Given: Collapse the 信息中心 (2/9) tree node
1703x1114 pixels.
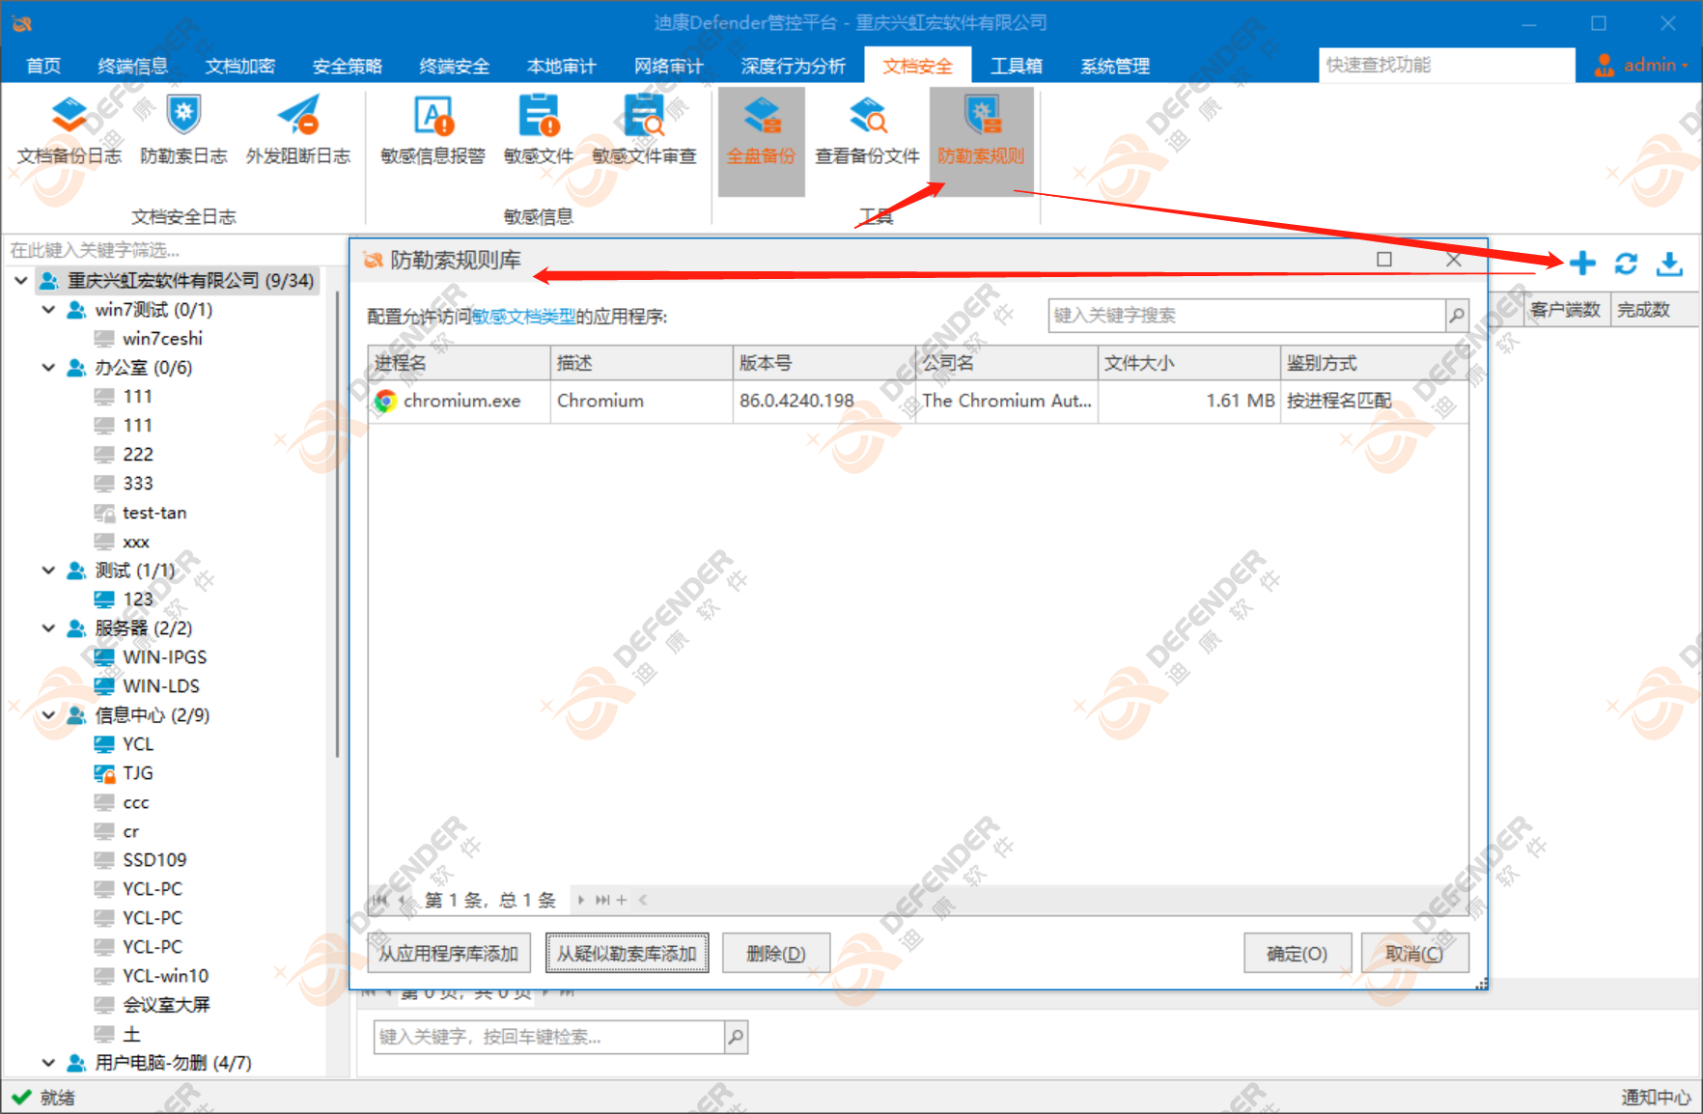Looking at the screenshot, I should [48, 715].
